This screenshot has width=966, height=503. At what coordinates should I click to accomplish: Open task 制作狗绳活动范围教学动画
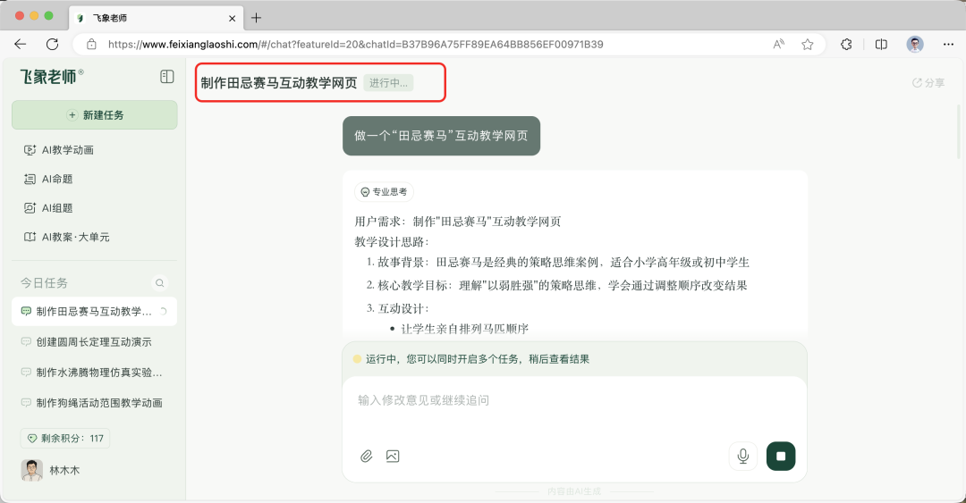pyautogui.click(x=94, y=403)
